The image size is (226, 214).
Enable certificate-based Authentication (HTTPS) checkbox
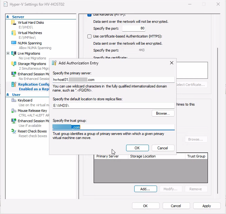pyautogui.click(x=89, y=36)
